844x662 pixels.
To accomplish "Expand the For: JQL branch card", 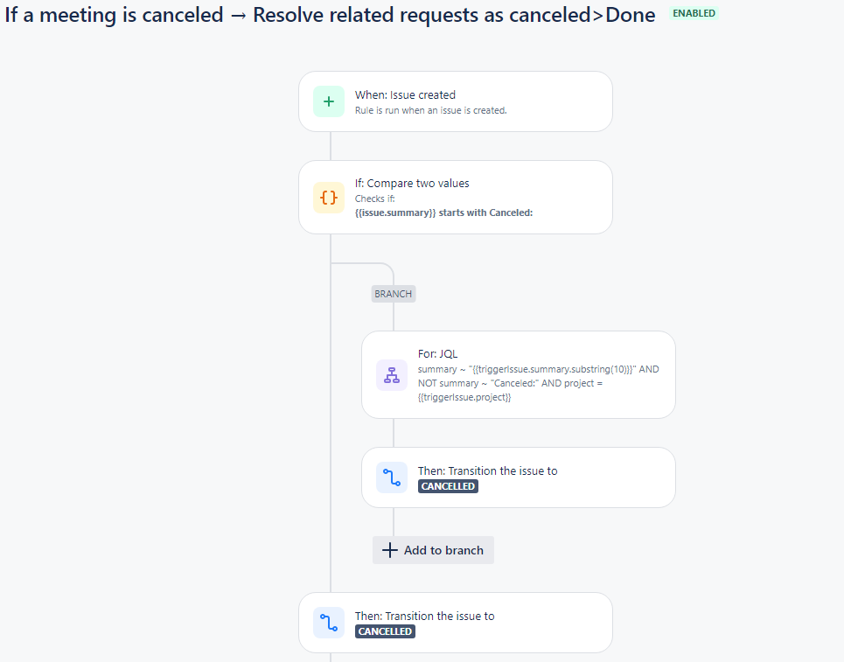I will (518, 374).
